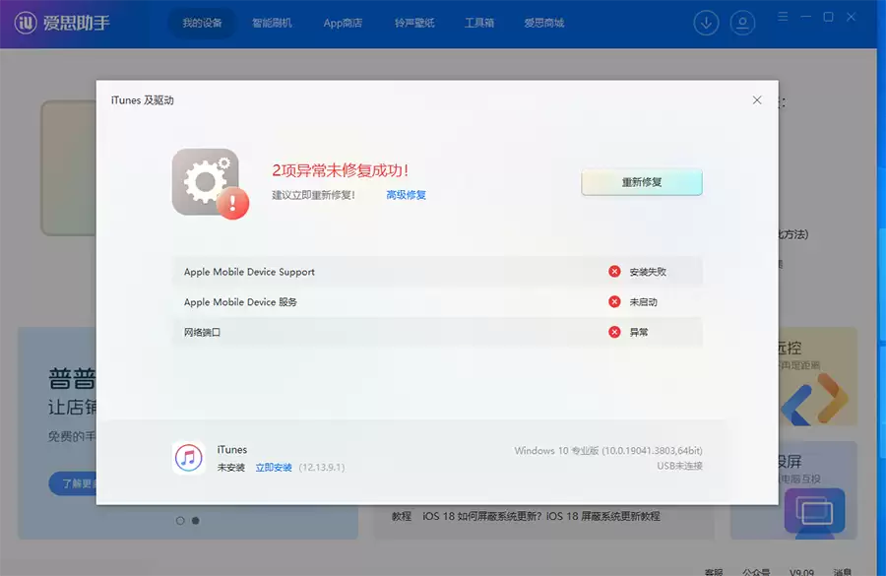Image resolution: width=886 pixels, height=576 pixels.
Task: Click red error icon beside 异常
Action: 614,332
